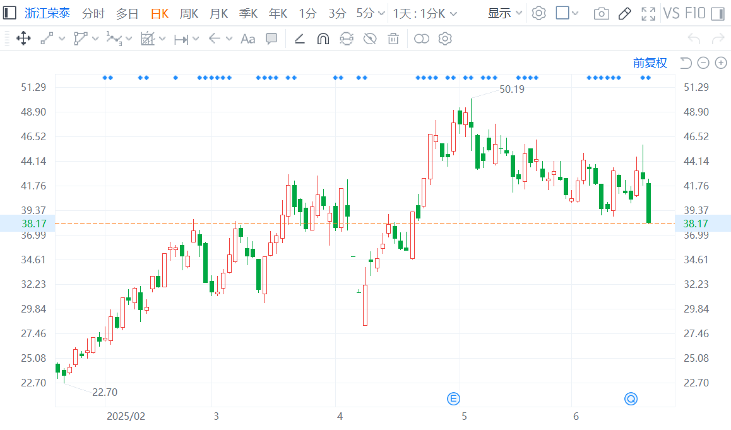Open drawing toolbar settings gear

click(445, 39)
